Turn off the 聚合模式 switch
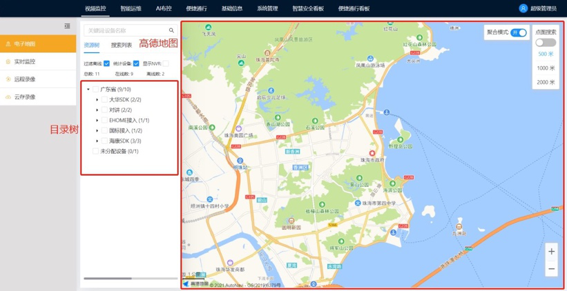Screen dimensions: 567x291 click(x=519, y=32)
